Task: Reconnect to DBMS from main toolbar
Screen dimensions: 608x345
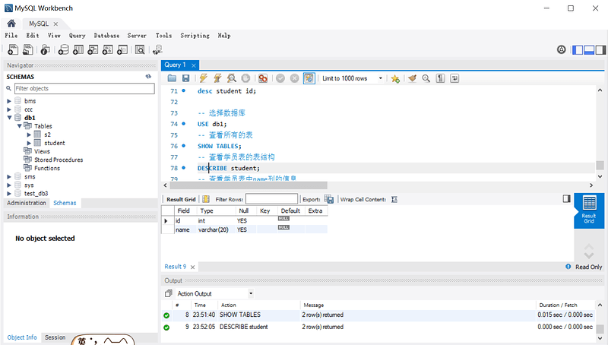Action: [x=157, y=49]
